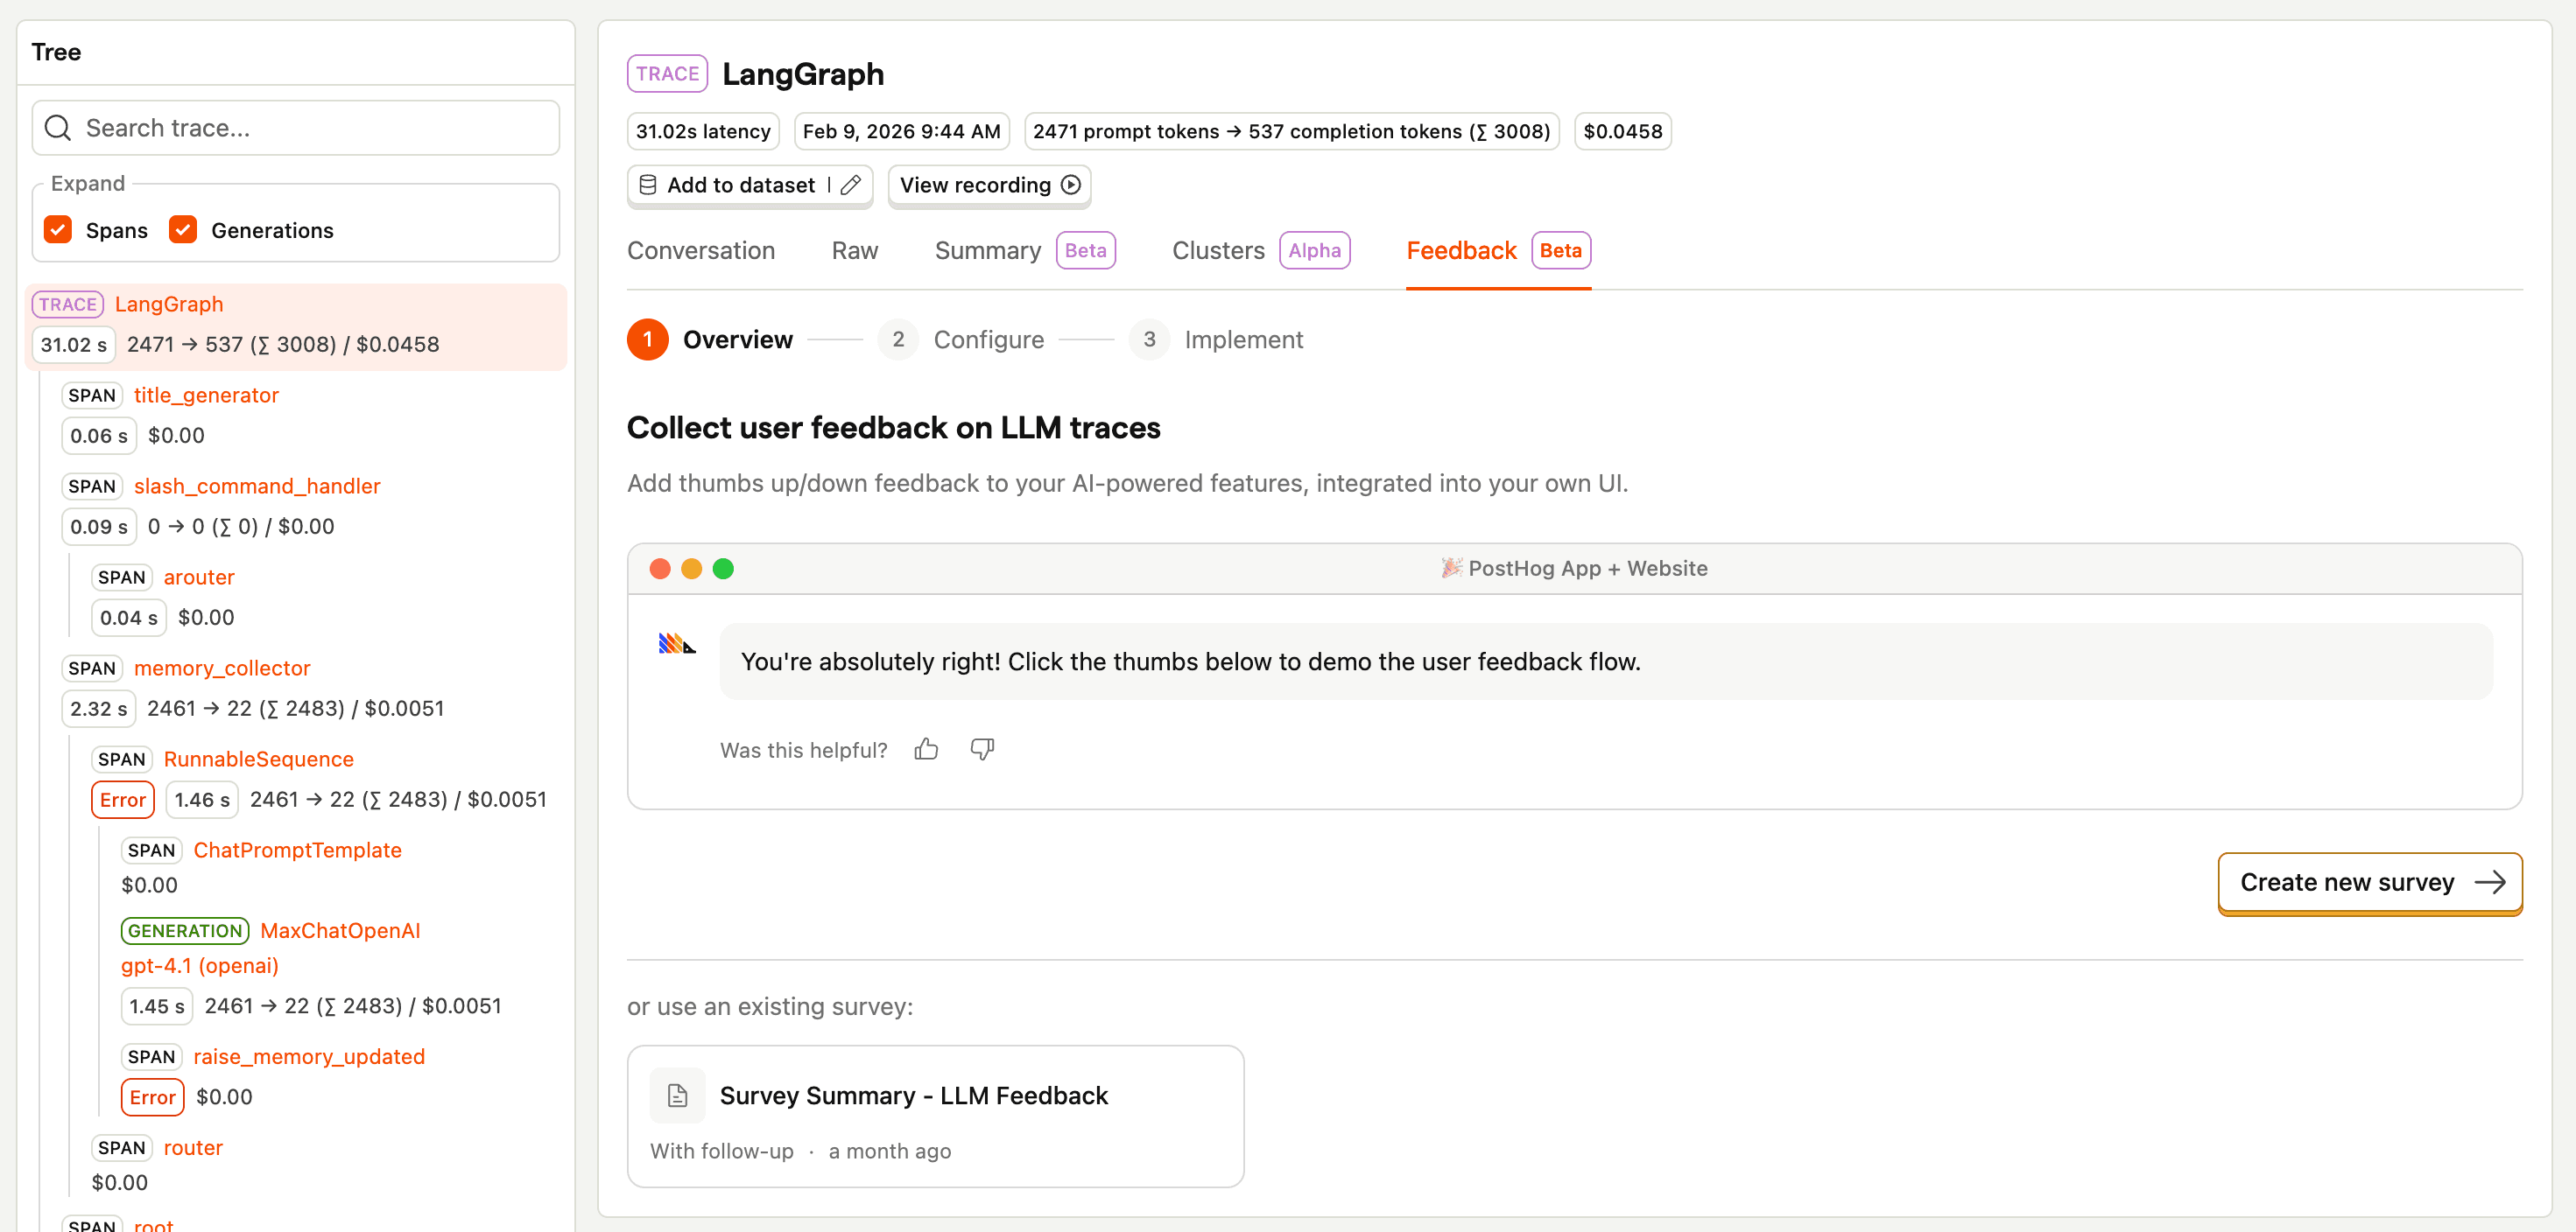This screenshot has width=2576, height=1232.
Task: Switch to the Raw tab
Action: (x=854, y=251)
